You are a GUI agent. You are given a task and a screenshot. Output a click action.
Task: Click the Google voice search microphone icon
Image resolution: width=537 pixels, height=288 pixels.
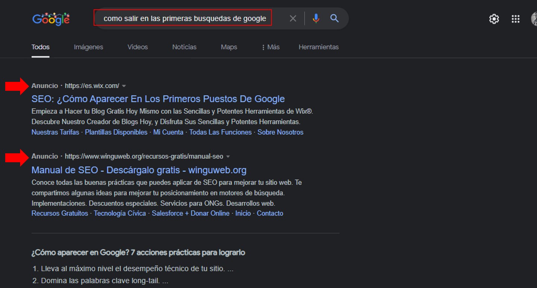[x=315, y=18]
